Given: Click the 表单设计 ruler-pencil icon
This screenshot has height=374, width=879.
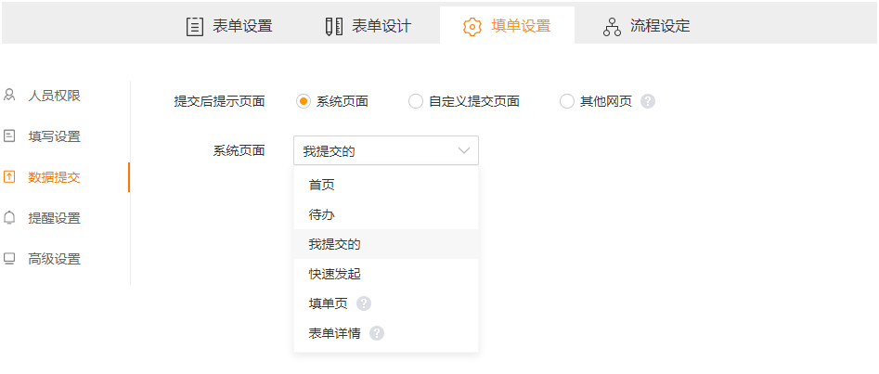Looking at the screenshot, I should click(x=333, y=26).
